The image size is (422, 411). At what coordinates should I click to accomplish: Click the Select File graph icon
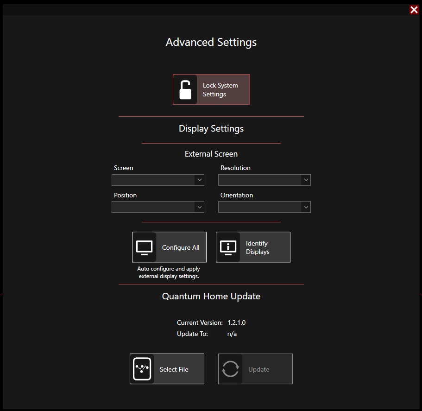tap(142, 369)
